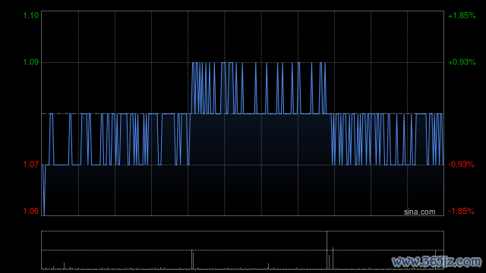Click the 1.06 price axis label
The width and height of the screenshot is (486, 273).
(x=31, y=211)
